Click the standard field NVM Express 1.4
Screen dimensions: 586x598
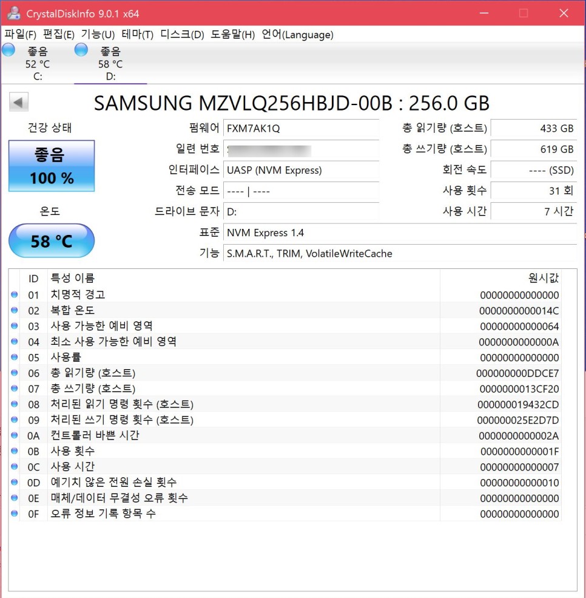click(x=400, y=233)
